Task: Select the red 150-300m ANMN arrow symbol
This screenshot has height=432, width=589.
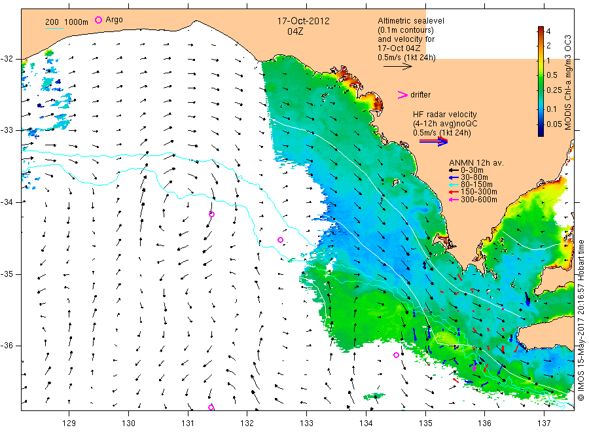Action: [454, 192]
